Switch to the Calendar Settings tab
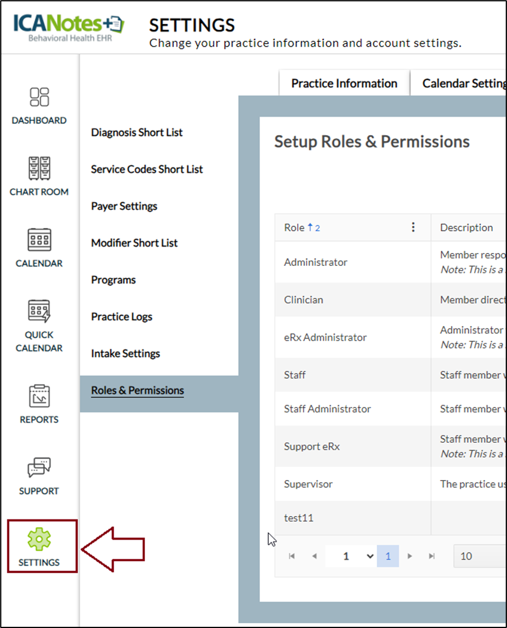 click(463, 84)
